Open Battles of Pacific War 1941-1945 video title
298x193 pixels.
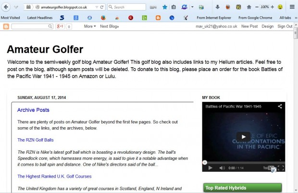tap(233, 107)
